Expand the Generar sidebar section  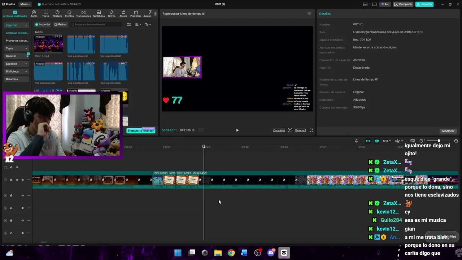pos(17,56)
